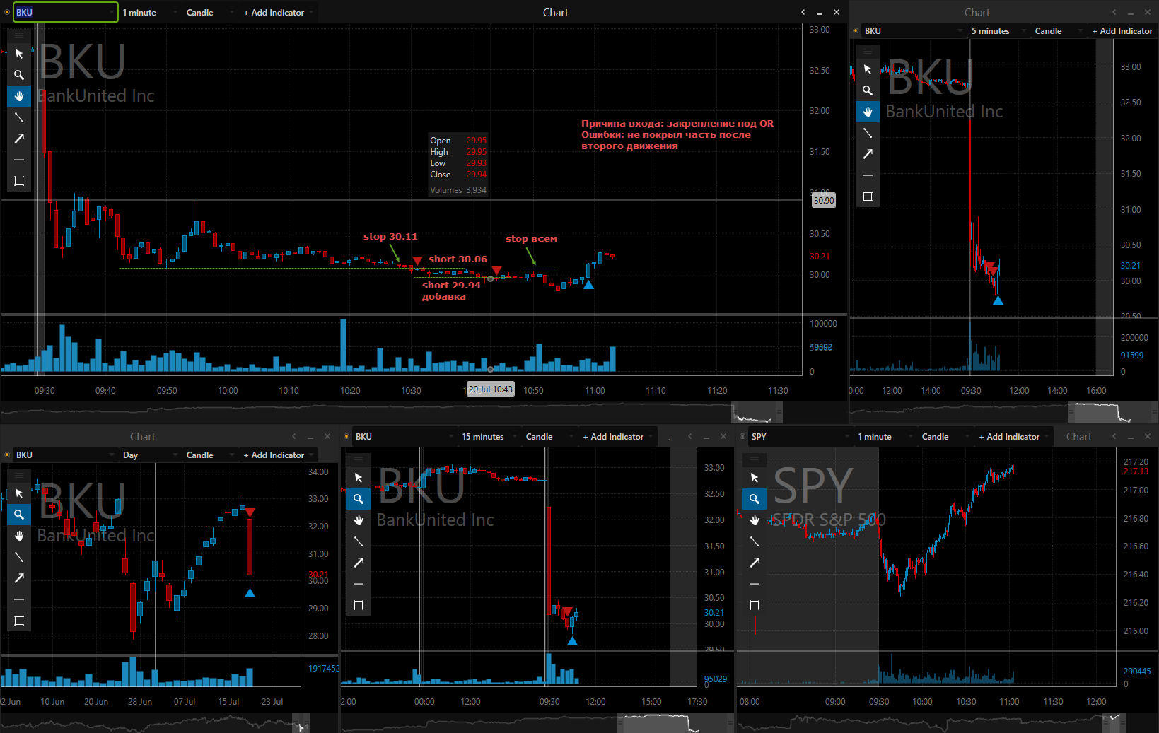This screenshot has width=1159, height=733.
Task: Select hand pan tool in BKU 1 minute chart
Action: (x=19, y=96)
